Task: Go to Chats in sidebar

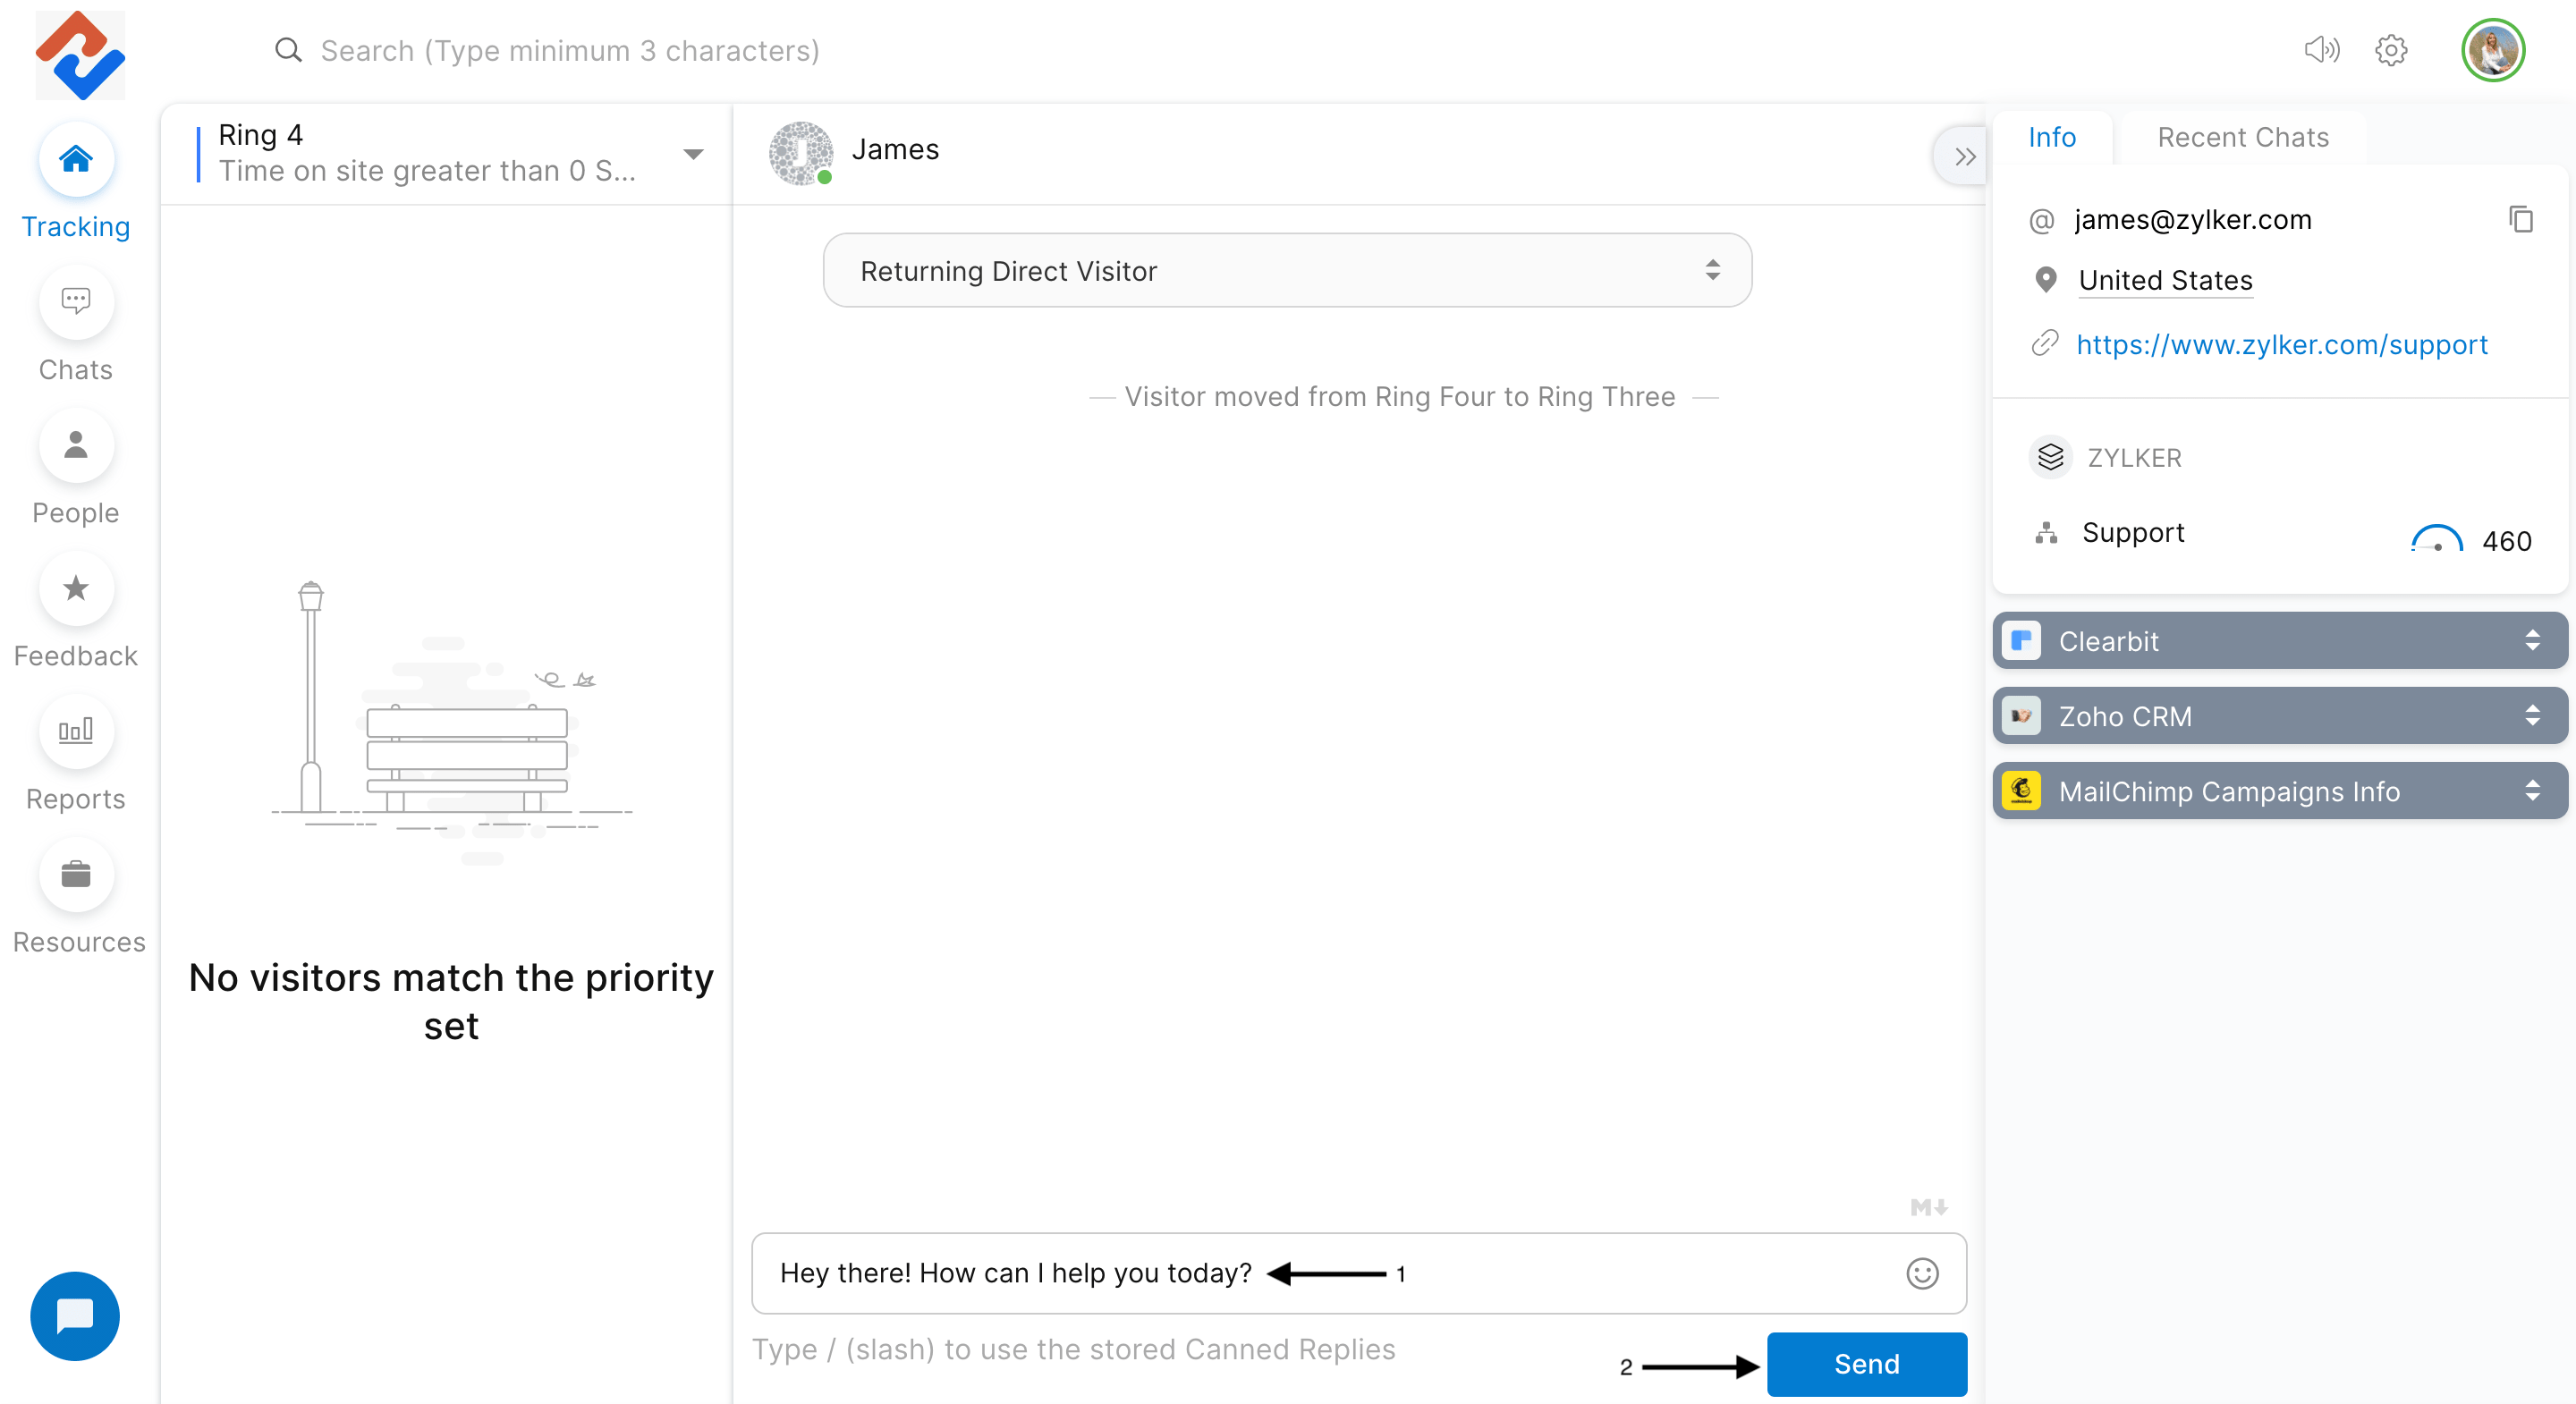Action: (76, 302)
